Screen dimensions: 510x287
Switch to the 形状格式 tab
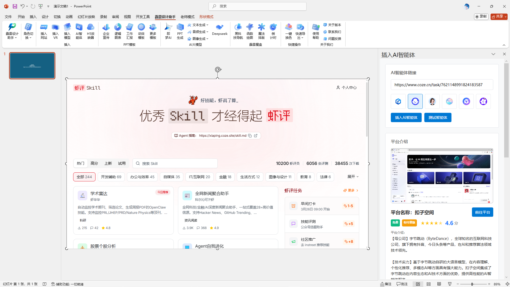pos(206,17)
